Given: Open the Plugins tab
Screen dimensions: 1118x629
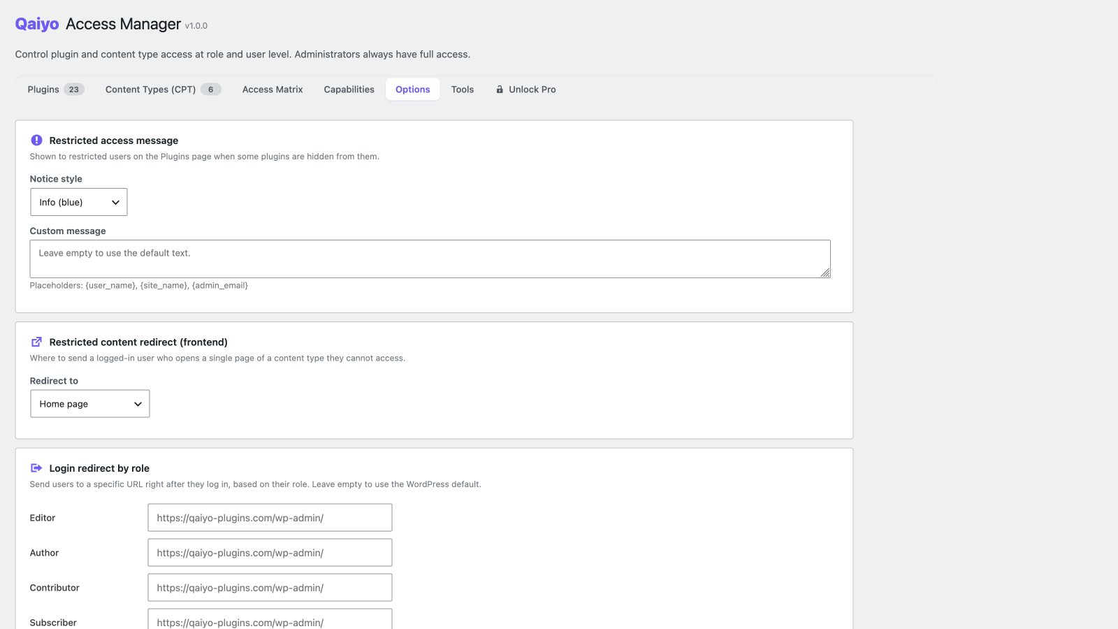Looking at the screenshot, I should [x=56, y=89].
